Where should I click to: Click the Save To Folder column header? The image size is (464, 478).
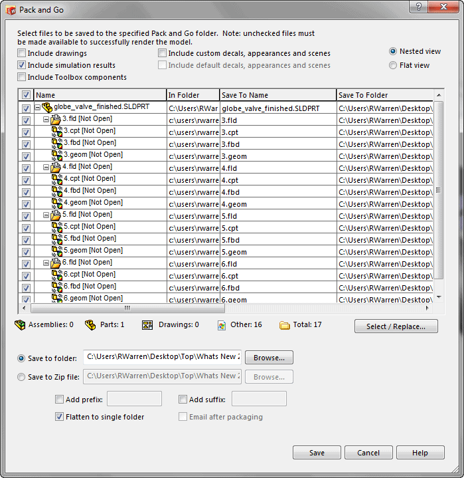(385, 95)
